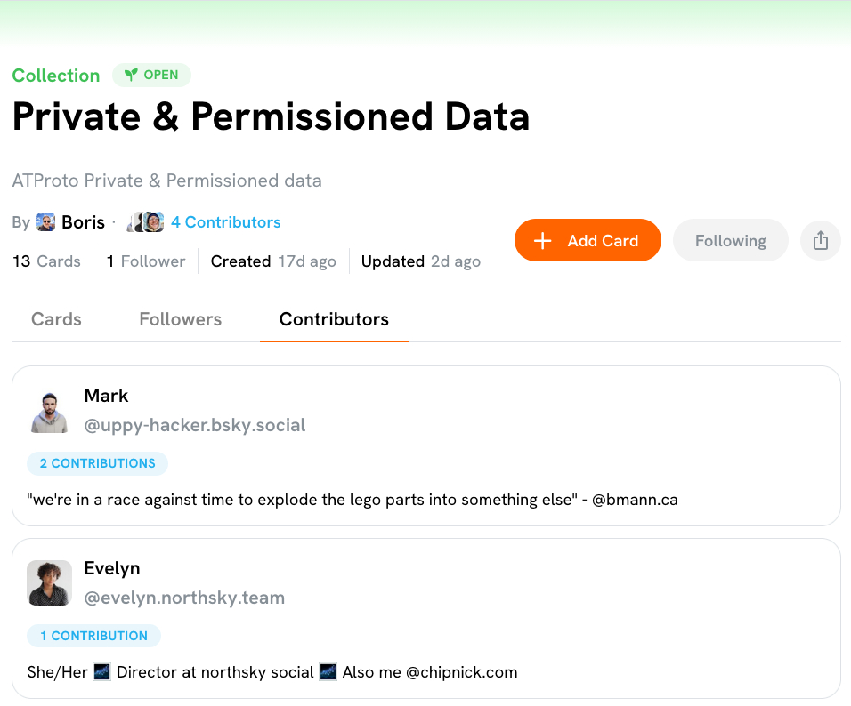Click the sprout icon in OPEN badge
The image size is (851, 706).
pyautogui.click(x=131, y=76)
